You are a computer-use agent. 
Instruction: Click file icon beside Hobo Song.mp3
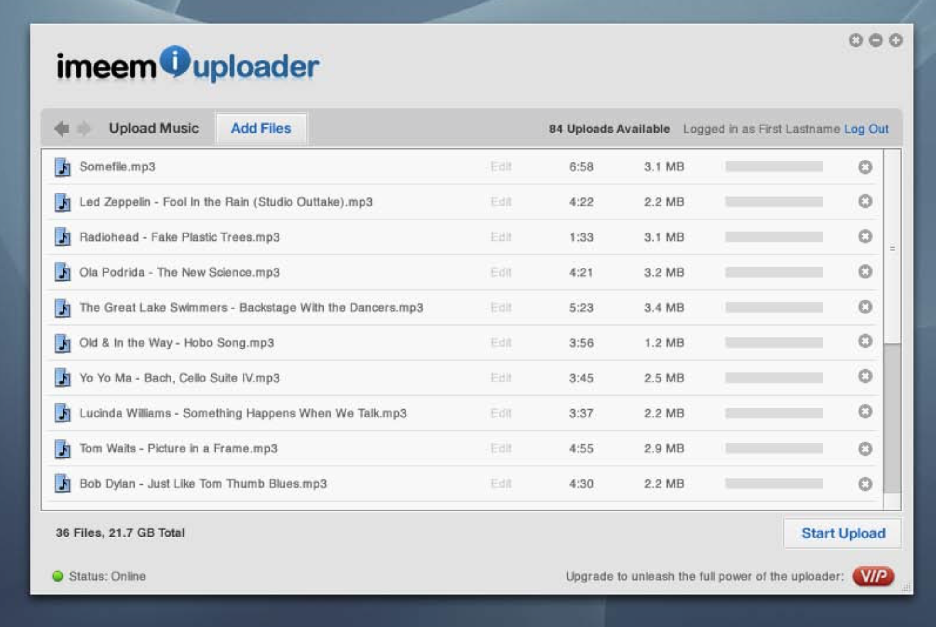pos(63,343)
